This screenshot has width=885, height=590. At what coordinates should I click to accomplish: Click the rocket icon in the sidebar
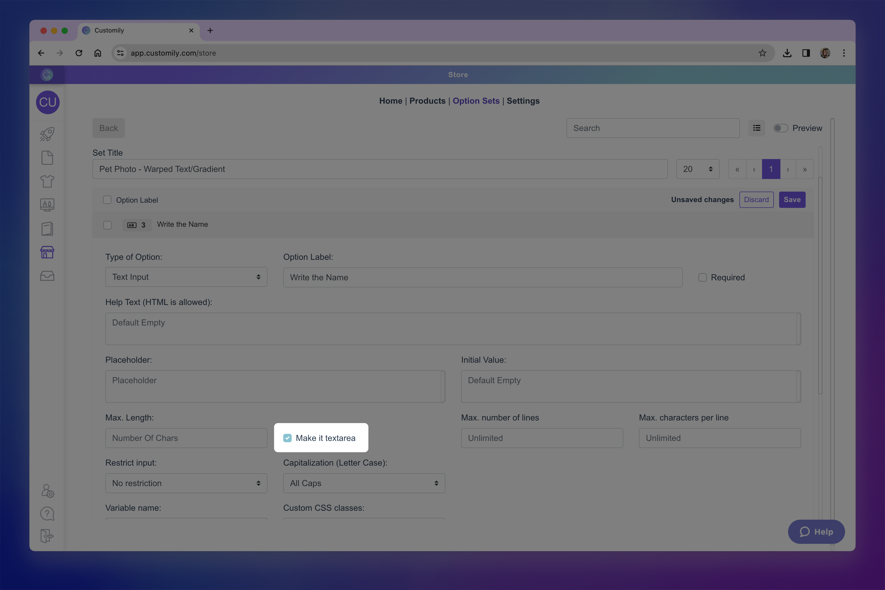47,134
